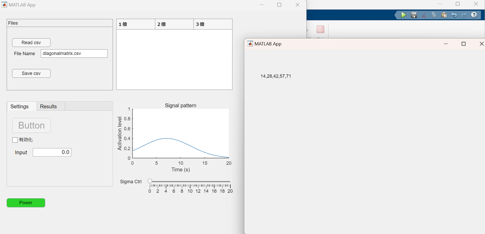Click the green Power button
The image size is (485, 234).
(26, 203)
